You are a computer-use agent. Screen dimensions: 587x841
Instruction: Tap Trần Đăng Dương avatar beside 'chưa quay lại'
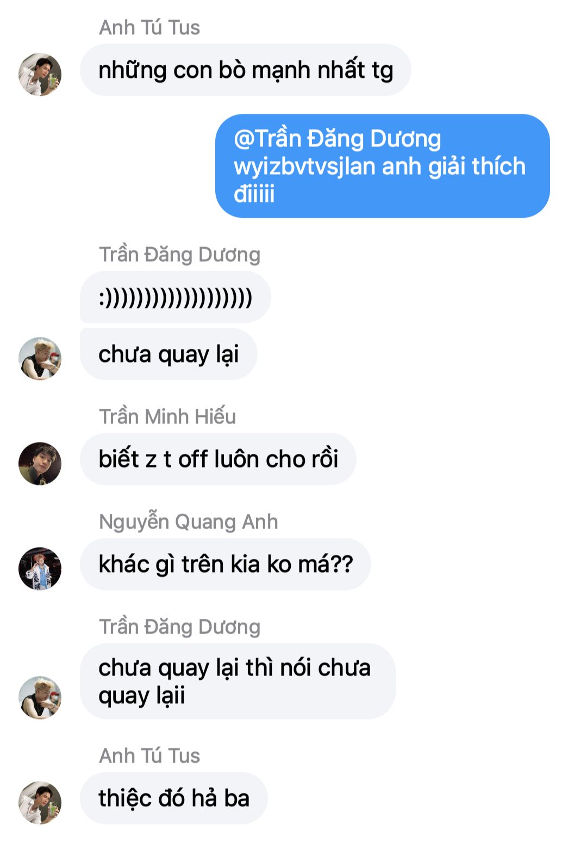coord(40,358)
